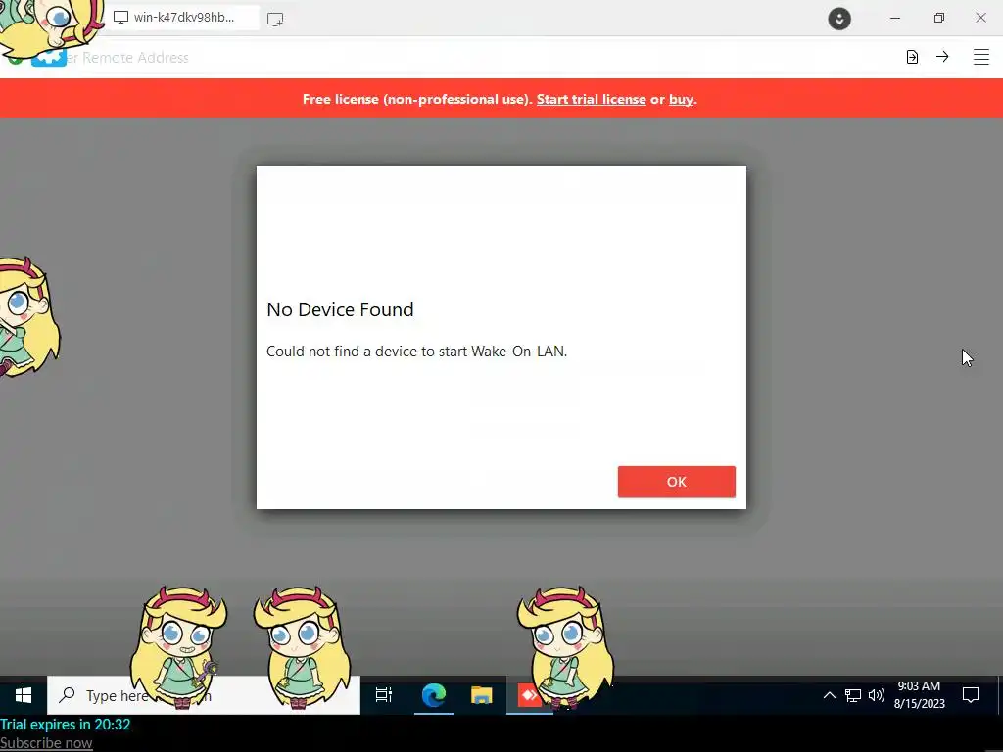Image resolution: width=1003 pixels, height=752 pixels.
Task: Click the round dark download badge icon
Action: point(839,19)
